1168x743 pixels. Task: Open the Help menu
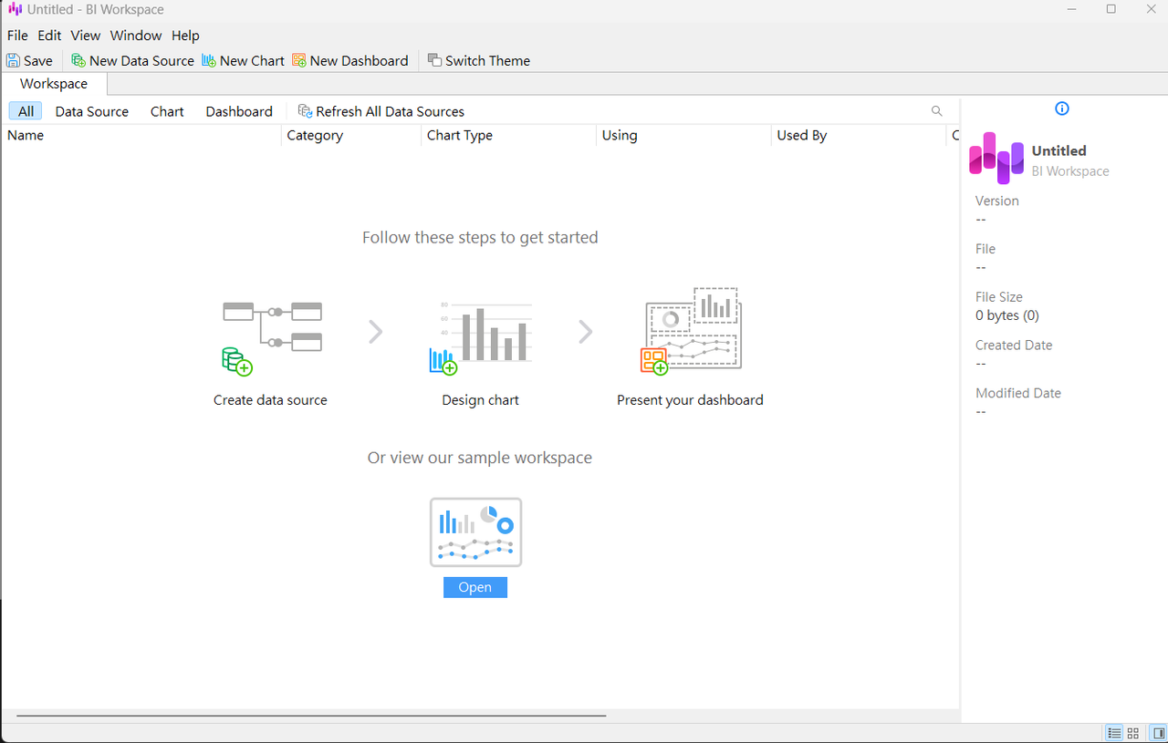tap(185, 36)
